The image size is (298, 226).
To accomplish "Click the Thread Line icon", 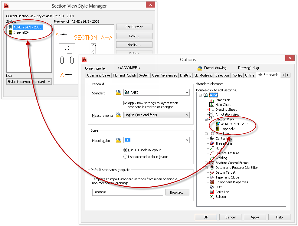I will click(x=212, y=143).
